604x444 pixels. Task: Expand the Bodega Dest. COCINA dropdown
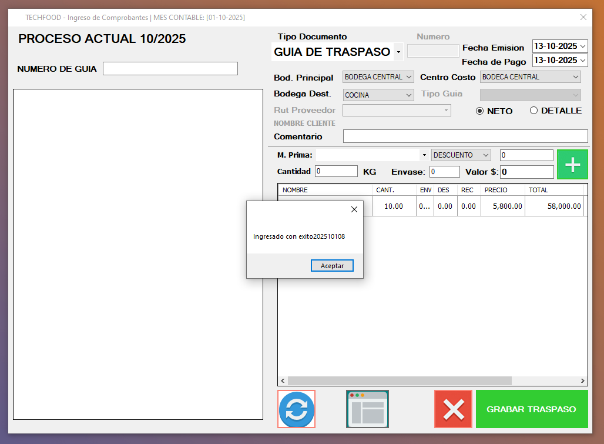[409, 95]
